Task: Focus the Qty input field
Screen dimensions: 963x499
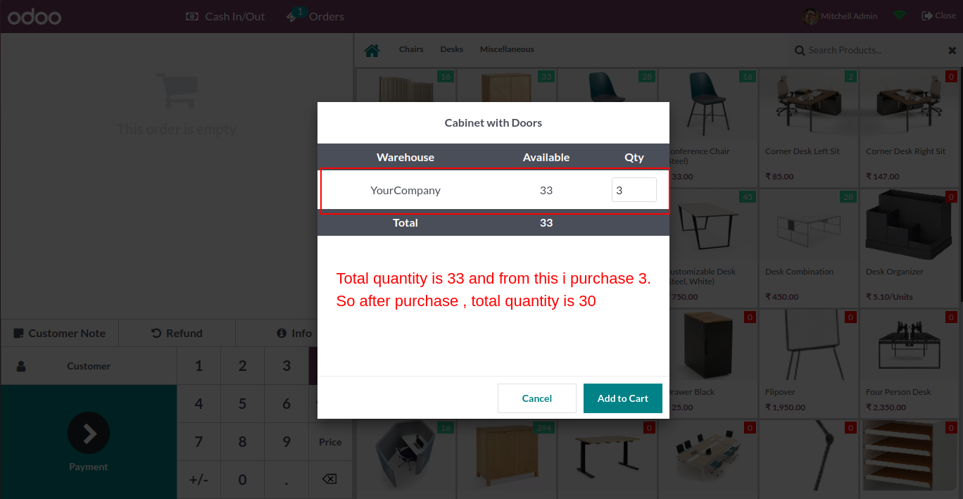Action: click(x=634, y=190)
